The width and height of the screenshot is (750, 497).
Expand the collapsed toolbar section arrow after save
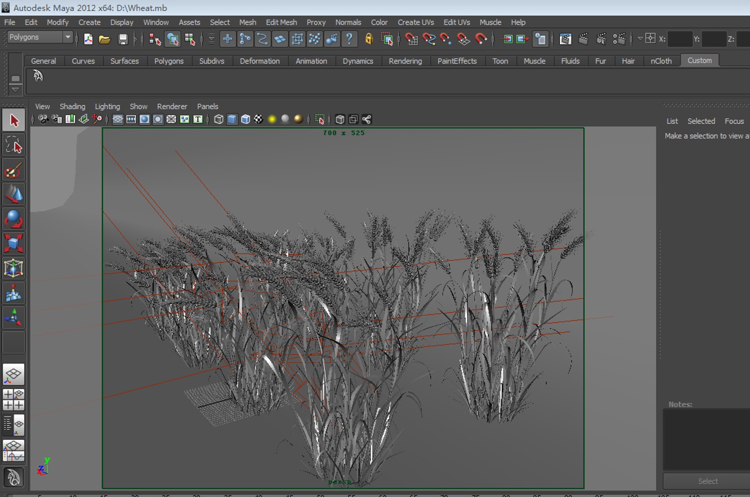tap(135, 39)
